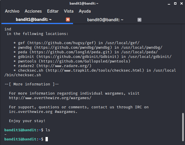Visit the overthewire.org wargames URL
The image size is (185, 145).
50,98
